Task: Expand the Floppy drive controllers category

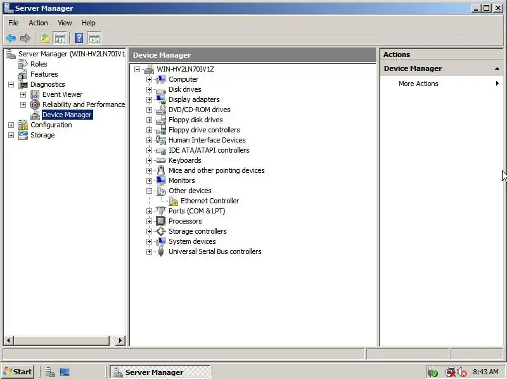Action: click(x=149, y=130)
